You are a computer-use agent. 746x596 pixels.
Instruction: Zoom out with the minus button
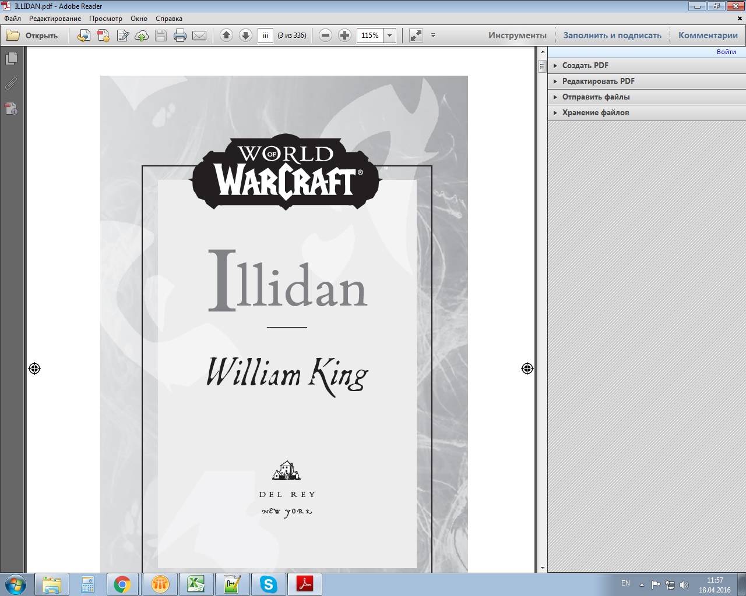point(326,36)
